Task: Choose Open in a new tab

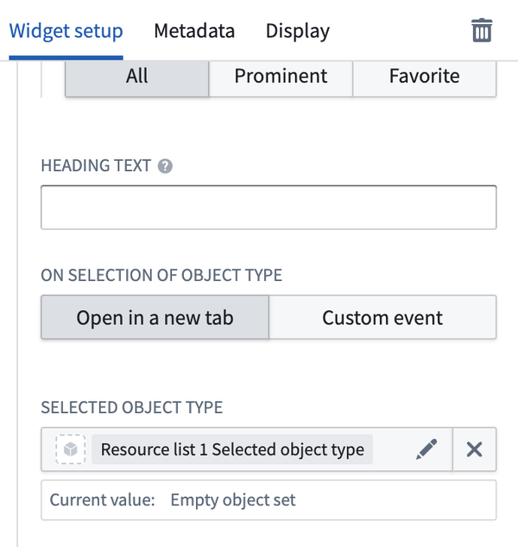Action: [x=155, y=317]
